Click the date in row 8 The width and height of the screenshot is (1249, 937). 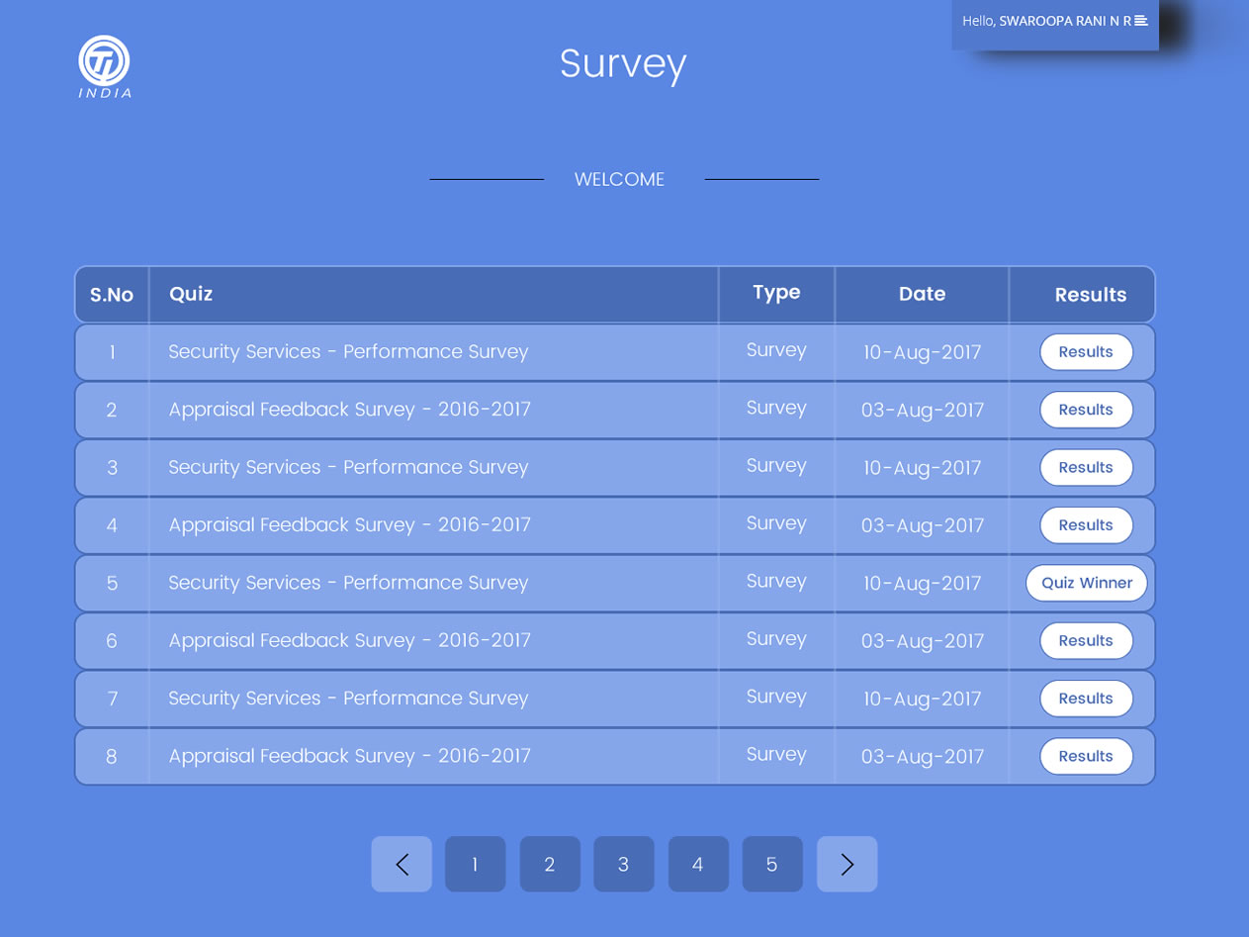(x=923, y=757)
